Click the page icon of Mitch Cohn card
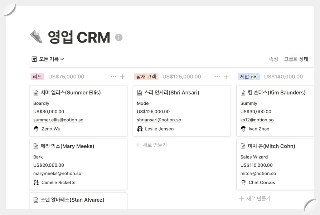The width and height of the screenshot is (320, 215). 243,146
